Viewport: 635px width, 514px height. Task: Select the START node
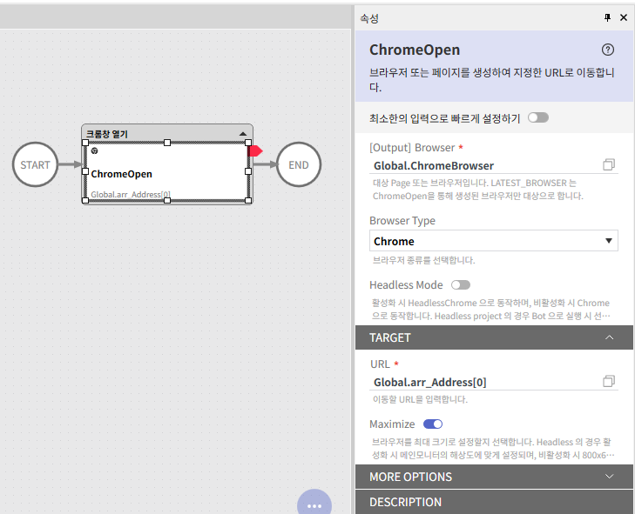click(35, 164)
